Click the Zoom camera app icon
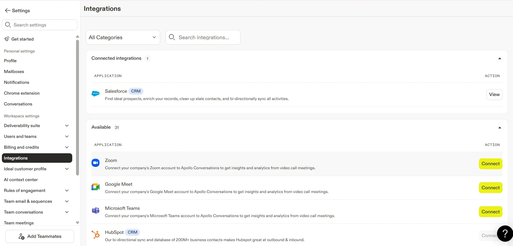The image size is (513, 246). (x=96, y=163)
